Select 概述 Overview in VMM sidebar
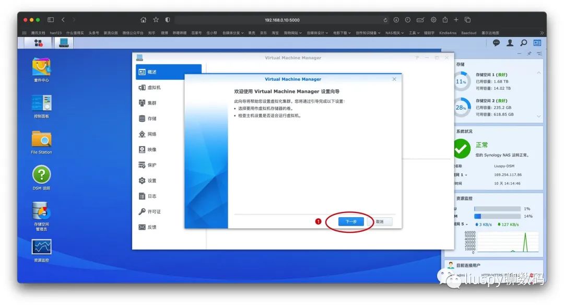This screenshot has width=564, height=306. coord(168,72)
